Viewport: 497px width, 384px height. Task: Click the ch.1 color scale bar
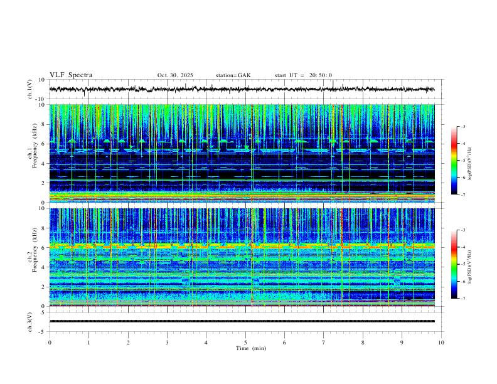point(454,161)
